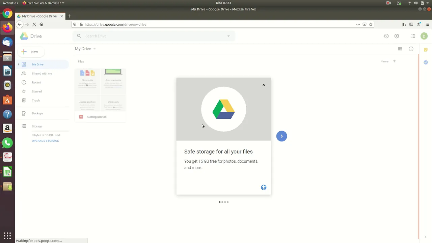
Task: Open Backups section
Action: click(x=37, y=113)
